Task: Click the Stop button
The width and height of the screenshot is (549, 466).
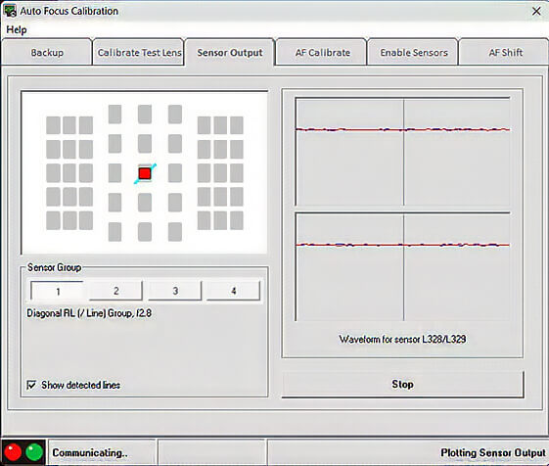Action: click(x=402, y=385)
